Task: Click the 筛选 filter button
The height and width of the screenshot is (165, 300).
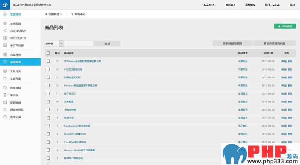Action: (107, 43)
